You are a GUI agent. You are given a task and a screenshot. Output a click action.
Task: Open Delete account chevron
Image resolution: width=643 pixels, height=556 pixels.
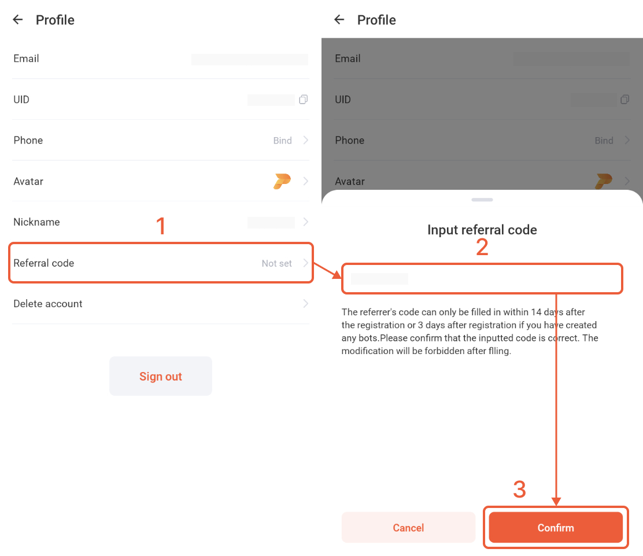(305, 304)
